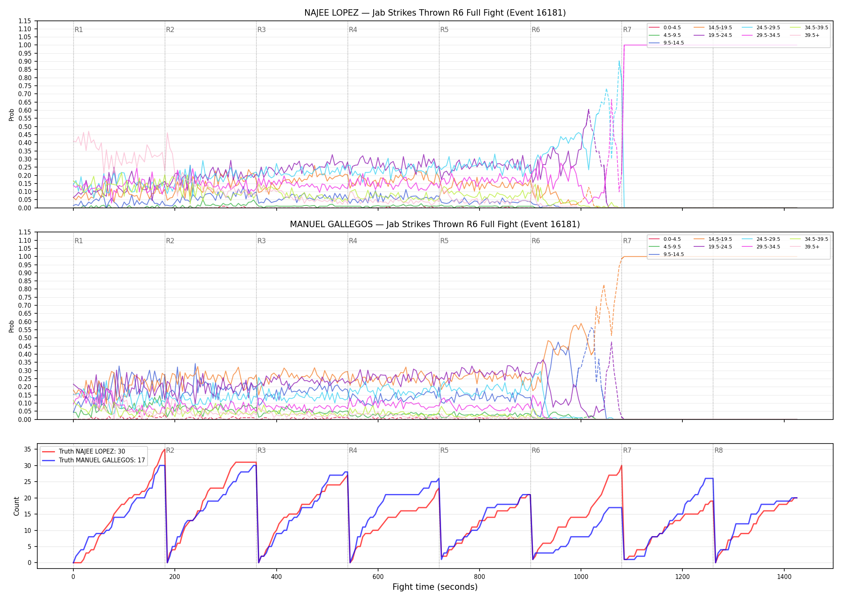This screenshot has width=842, height=601.
Task: Click the R3 marker on Najee Lopez chart
Action: (261, 30)
